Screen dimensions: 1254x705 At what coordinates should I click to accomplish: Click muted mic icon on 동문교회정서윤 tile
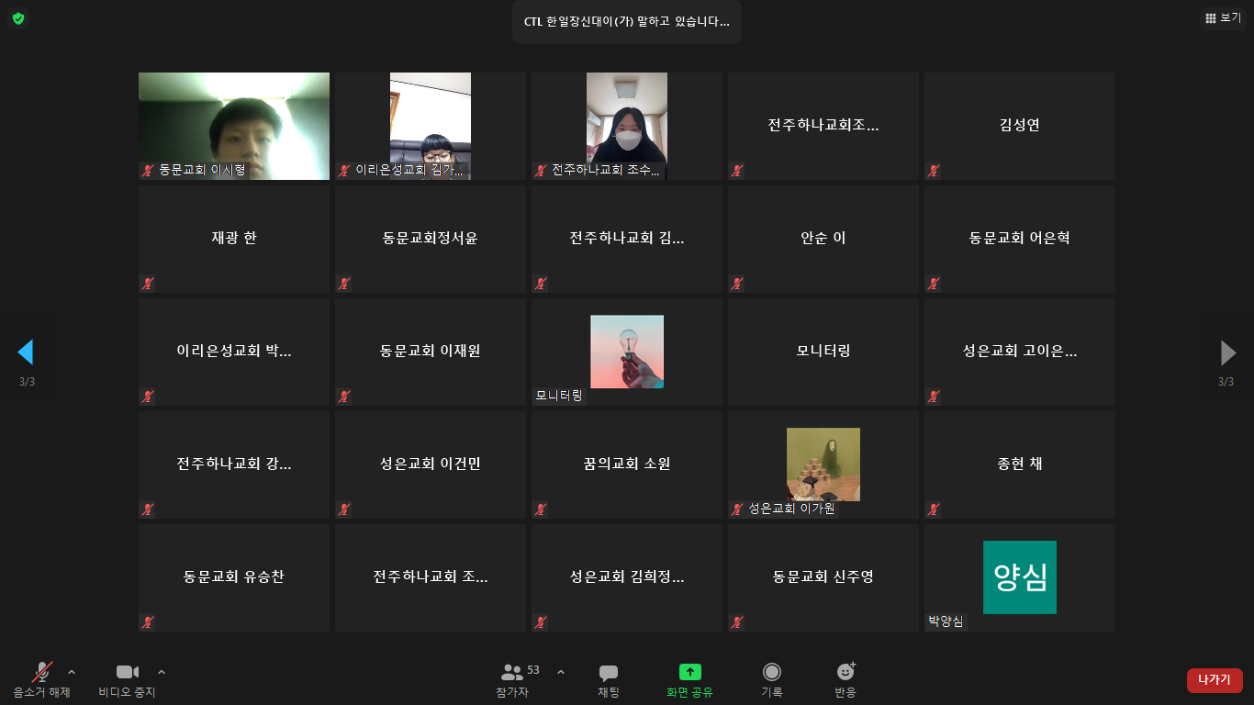coord(344,284)
